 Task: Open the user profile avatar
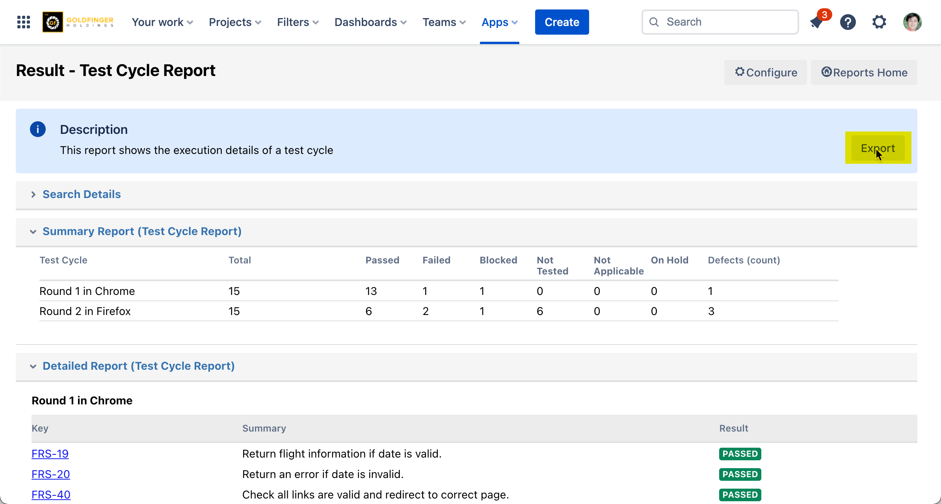click(x=912, y=22)
